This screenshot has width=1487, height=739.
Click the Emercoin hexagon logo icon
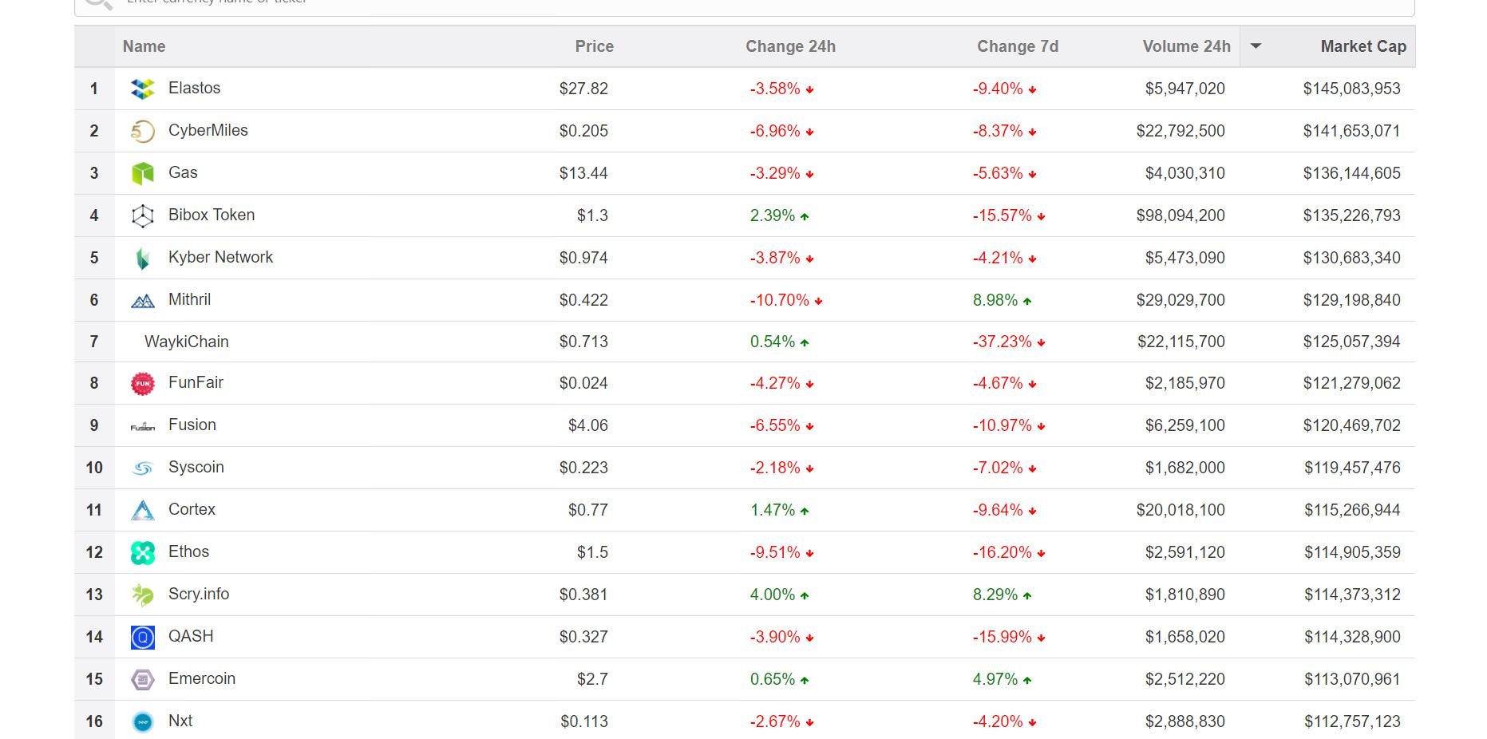pyautogui.click(x=142, y=679)
